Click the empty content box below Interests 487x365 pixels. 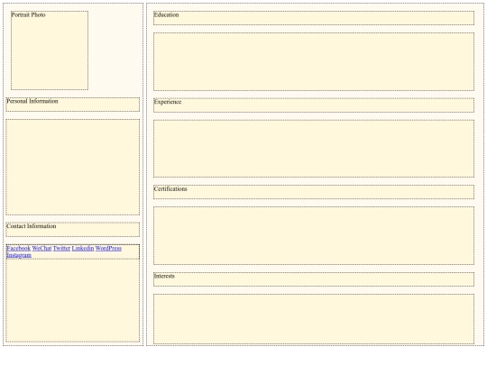click(x=314, y=319)
